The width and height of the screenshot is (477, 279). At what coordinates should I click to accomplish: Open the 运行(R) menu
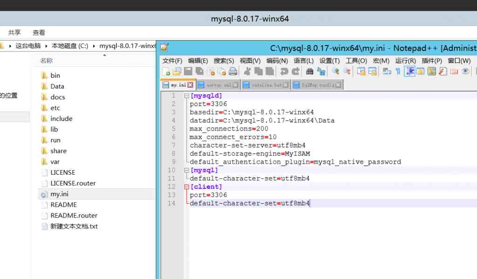pyautogui.click(x=406, y=61)
